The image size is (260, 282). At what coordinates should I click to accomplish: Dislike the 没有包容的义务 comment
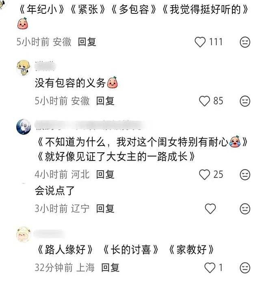coord(245,101)
